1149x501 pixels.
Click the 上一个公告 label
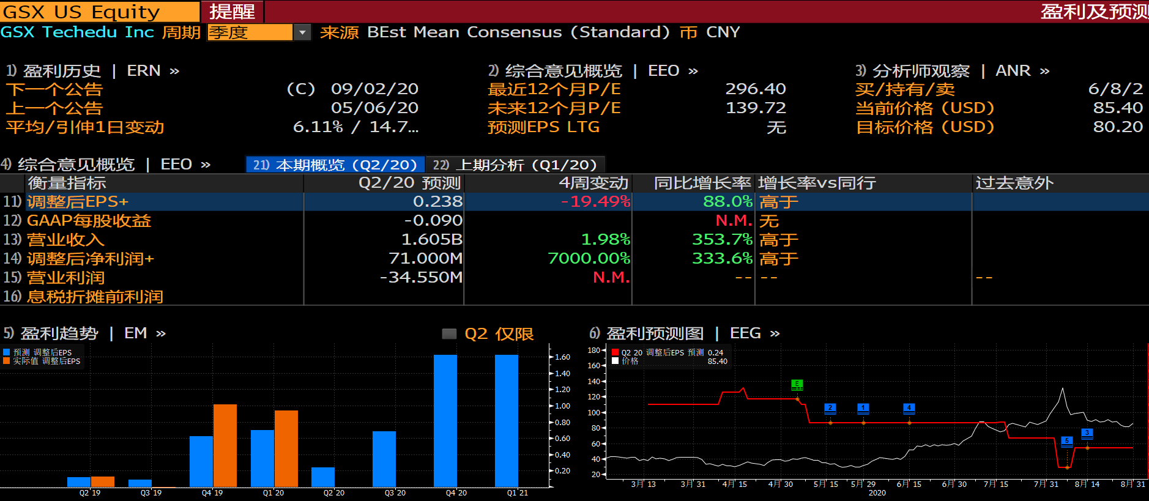[54, 108]
